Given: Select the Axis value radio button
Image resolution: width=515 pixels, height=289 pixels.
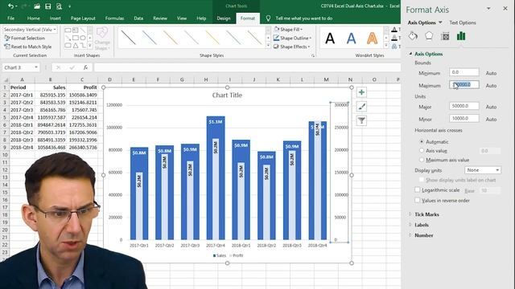Looking at the screenshot, I should click(x=422, y=151).
